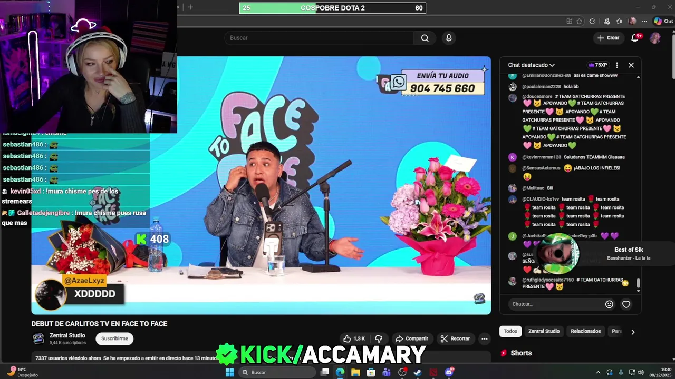Image resolution: width=675 pixels, height=379 pixels.
Task: Open Dota 2 from the taskbar
Action: pyautogui.click(x=433, y=372)
